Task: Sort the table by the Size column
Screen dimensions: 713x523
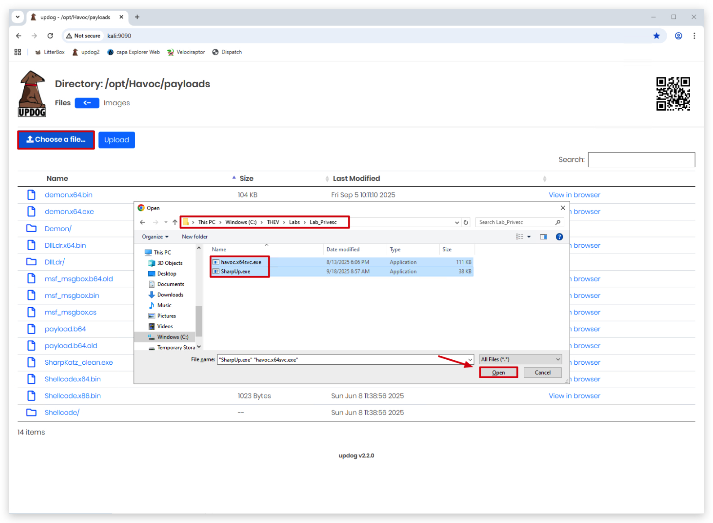Action: 246,179
